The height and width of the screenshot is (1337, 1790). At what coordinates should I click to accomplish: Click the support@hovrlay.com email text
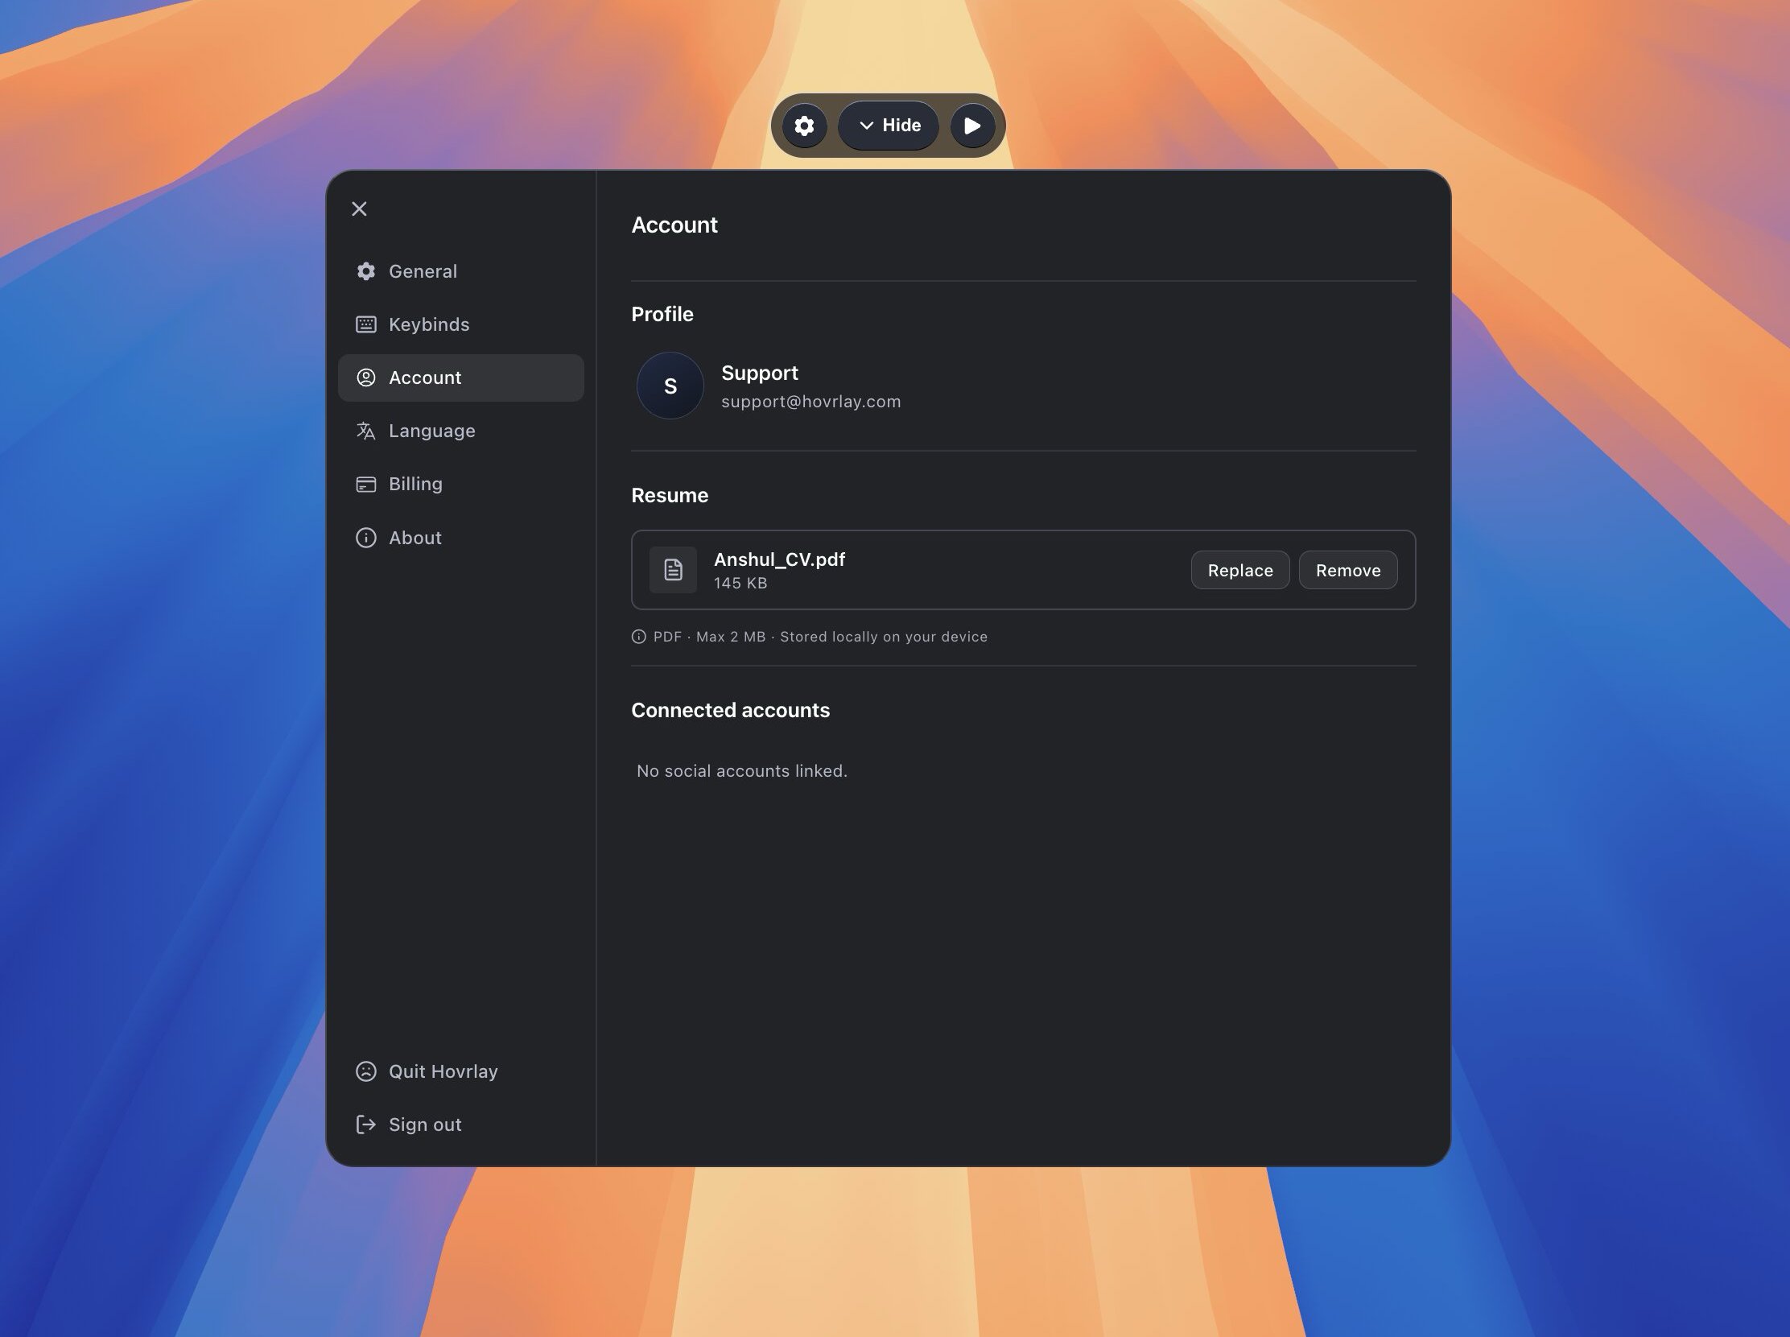click(810, 402)
